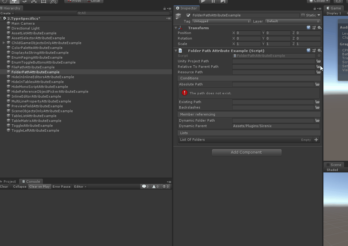Click the Transform component settings gear
Screen dimensions: 348x246
click(319, 28)
